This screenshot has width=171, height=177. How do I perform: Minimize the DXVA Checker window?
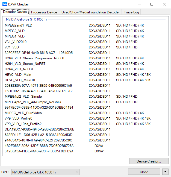click(x=140, y=4)
